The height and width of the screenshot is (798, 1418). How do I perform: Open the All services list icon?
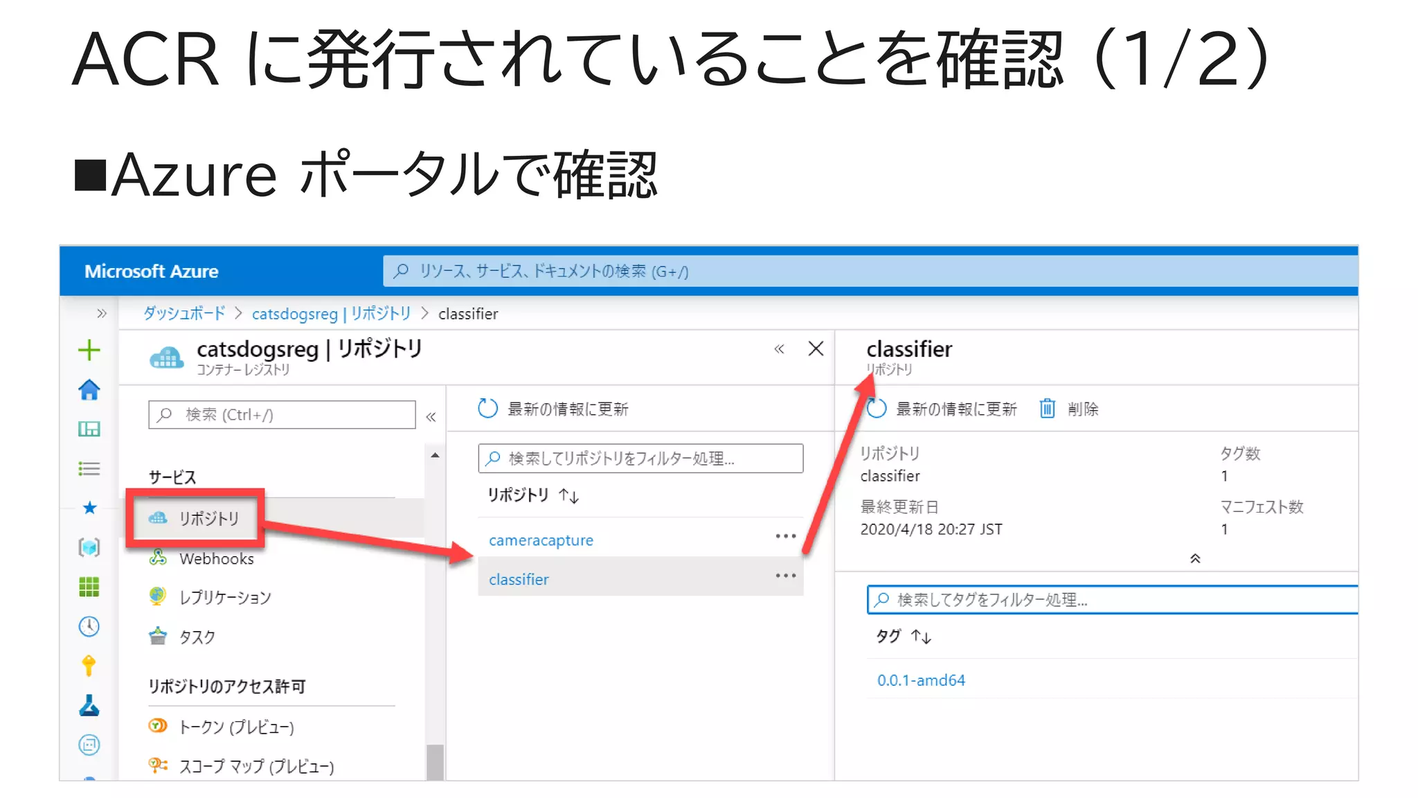point(89,469)
